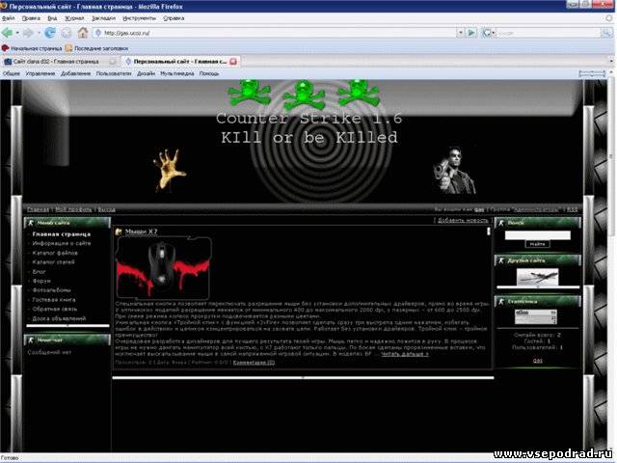Open the Блог menu item
Viewport: 617px width, 463px height.
point(39,272)
